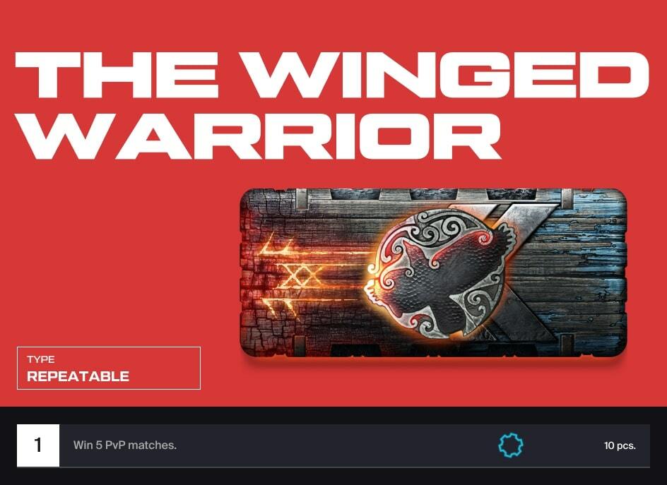Click the blue gear-shaped reward icon
Screen dimensions: 667x485
coord(510,445)
